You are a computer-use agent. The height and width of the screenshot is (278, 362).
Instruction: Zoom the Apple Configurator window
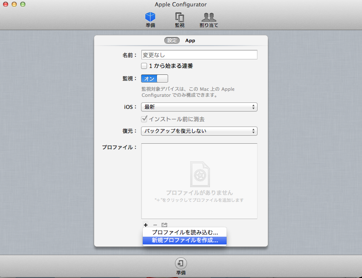(23, 4)
